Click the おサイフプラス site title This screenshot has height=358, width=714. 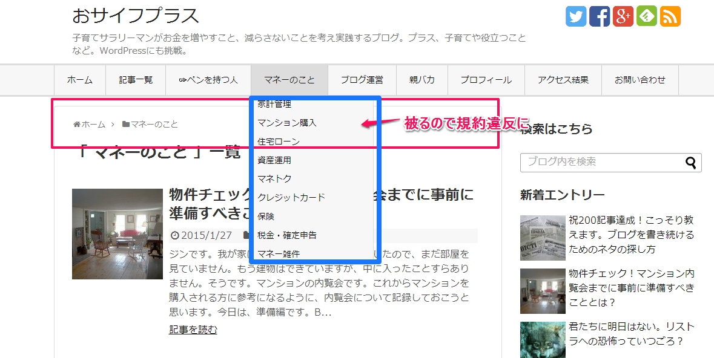[x=135, y=16]
